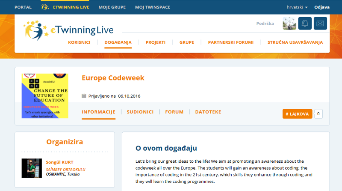
Task: Click the like counter showing 0
Action: [x=318, y=114]
